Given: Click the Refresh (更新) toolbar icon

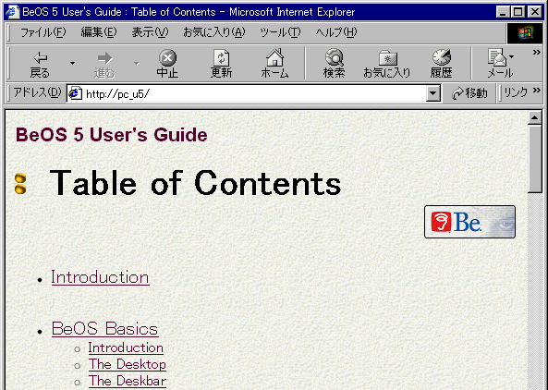Looking at the screenshot, I should (221, 64).
